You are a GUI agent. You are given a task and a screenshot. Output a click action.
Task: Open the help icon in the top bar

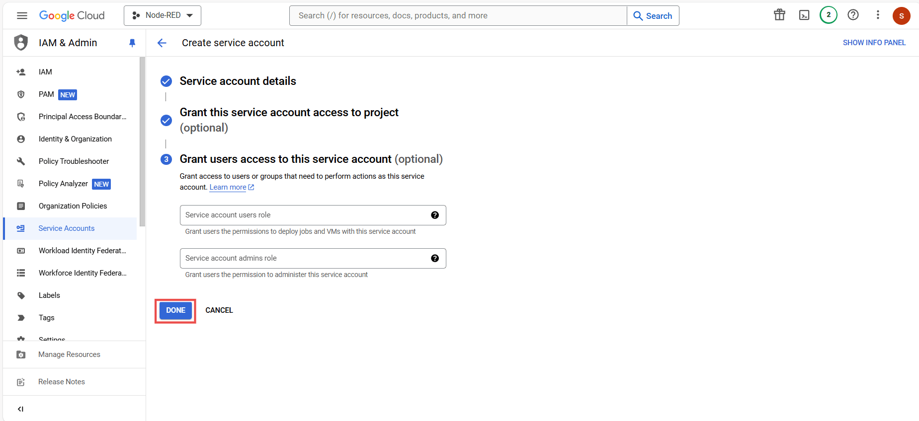[x=853, y=15]
